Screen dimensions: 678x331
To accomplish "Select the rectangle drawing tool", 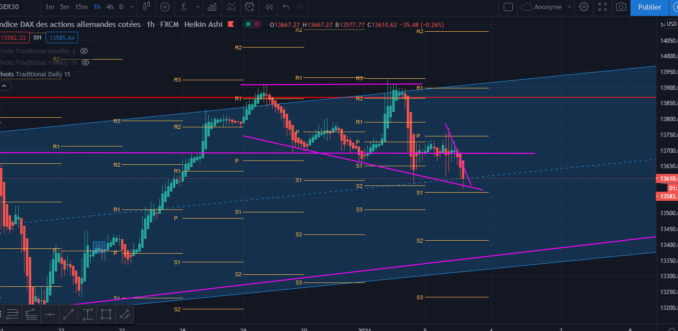I will coord(106,315).
